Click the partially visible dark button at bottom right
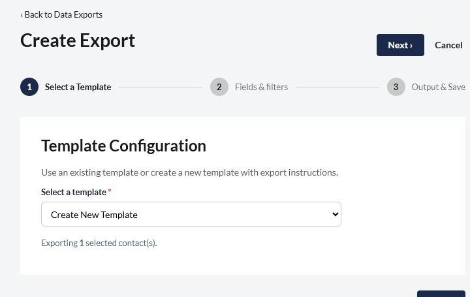Image resolution: width=470 pixels, height=297 pixels. tap(441, 294)
